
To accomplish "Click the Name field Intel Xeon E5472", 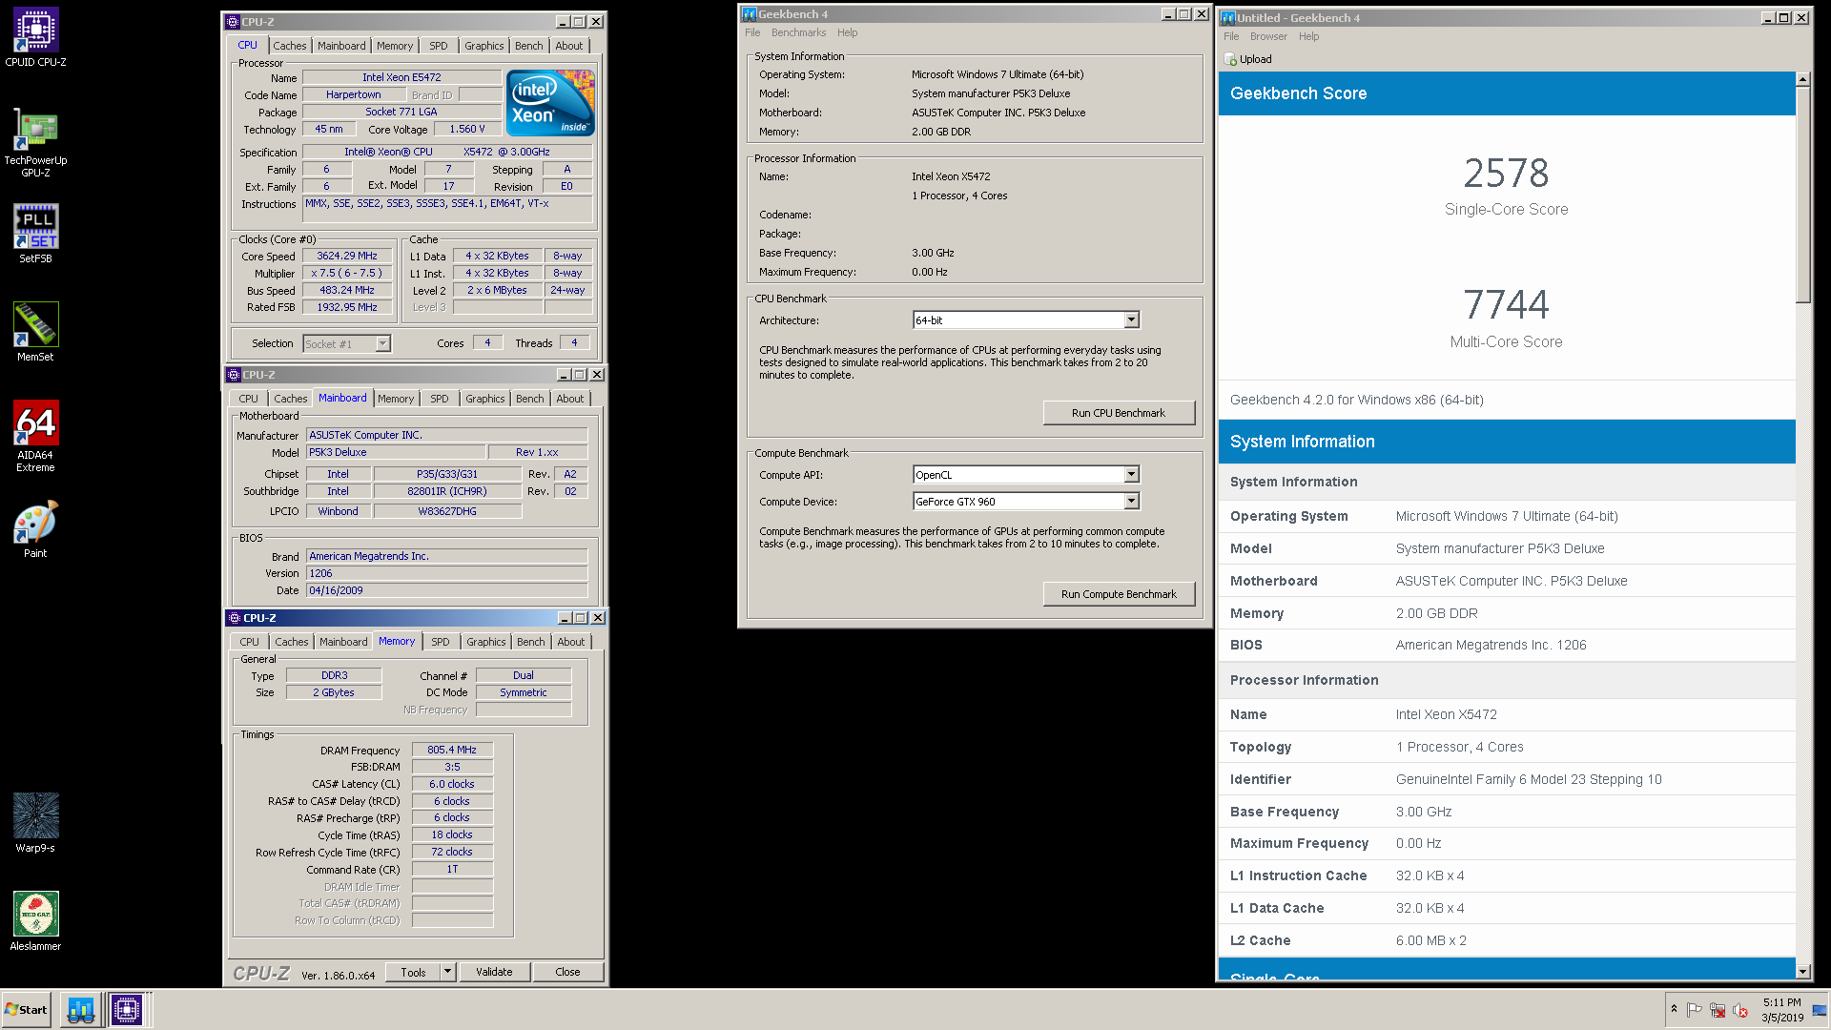I will point(401,77).
